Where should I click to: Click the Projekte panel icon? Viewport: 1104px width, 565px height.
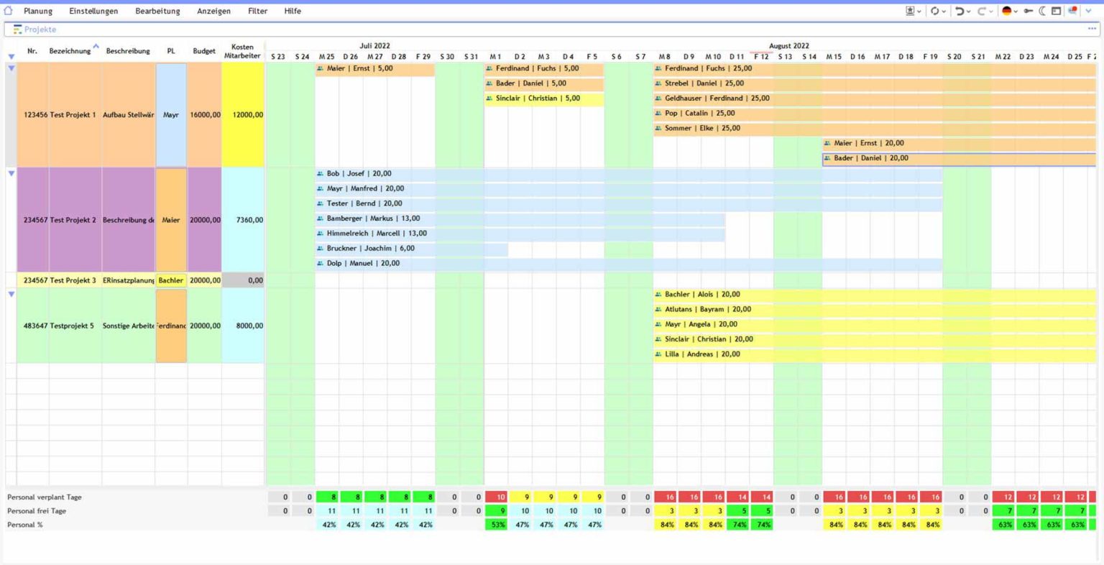click(x=16, y=29)
